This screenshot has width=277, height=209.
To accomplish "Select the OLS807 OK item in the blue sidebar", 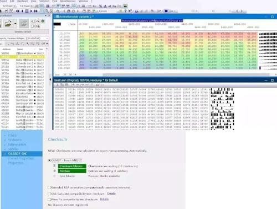I will pos(22,154).
